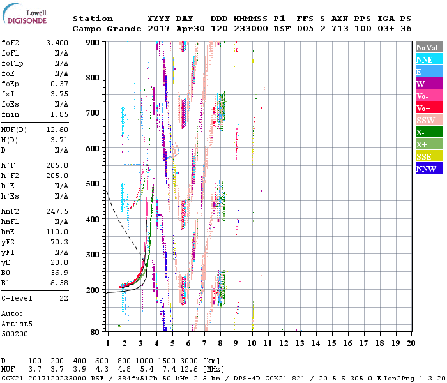Click the NNE cyan legend swatch
This screenshot has height=383, width=447.
[428, 60]
